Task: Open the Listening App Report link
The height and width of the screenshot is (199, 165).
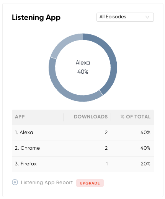Action: coord(47,183)
